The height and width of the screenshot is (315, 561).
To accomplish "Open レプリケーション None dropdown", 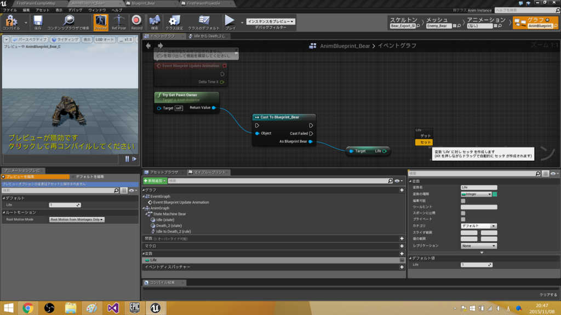I will click(479, 246).
